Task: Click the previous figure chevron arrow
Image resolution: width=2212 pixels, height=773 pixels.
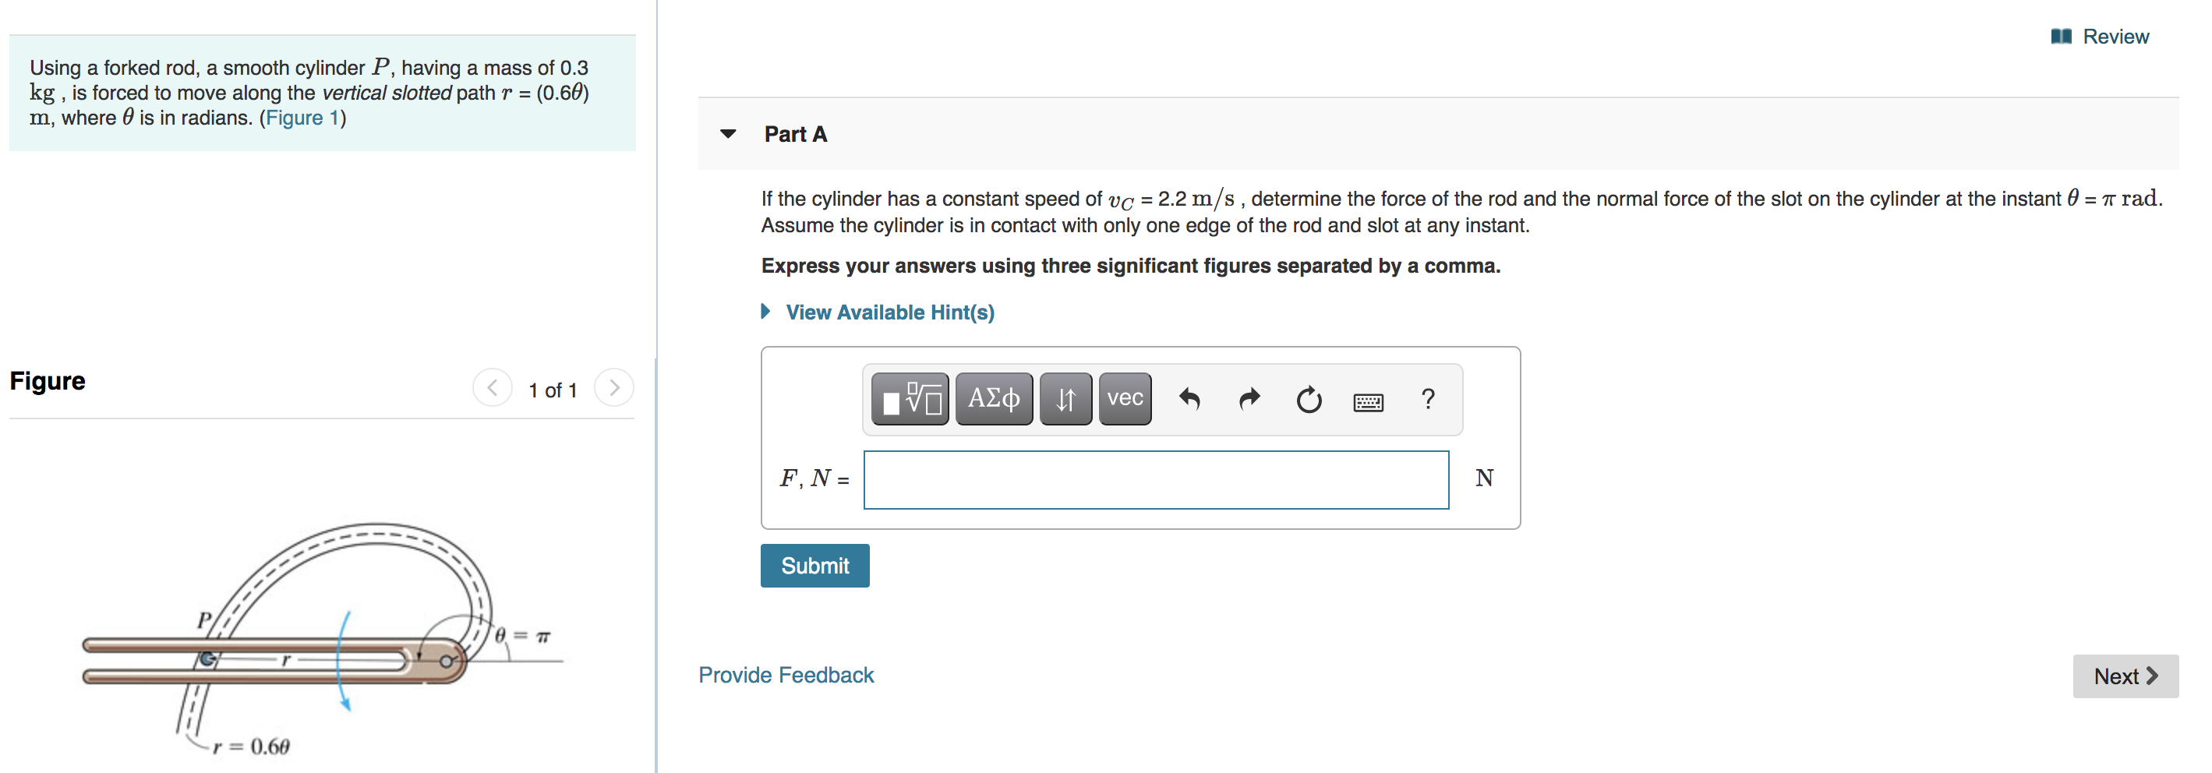Action: [x=492, y=387]
